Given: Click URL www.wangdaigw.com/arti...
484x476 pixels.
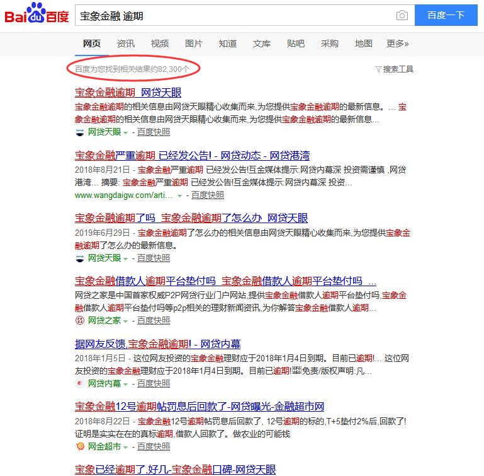Looking at the screenshot, I should pos(123,195).
